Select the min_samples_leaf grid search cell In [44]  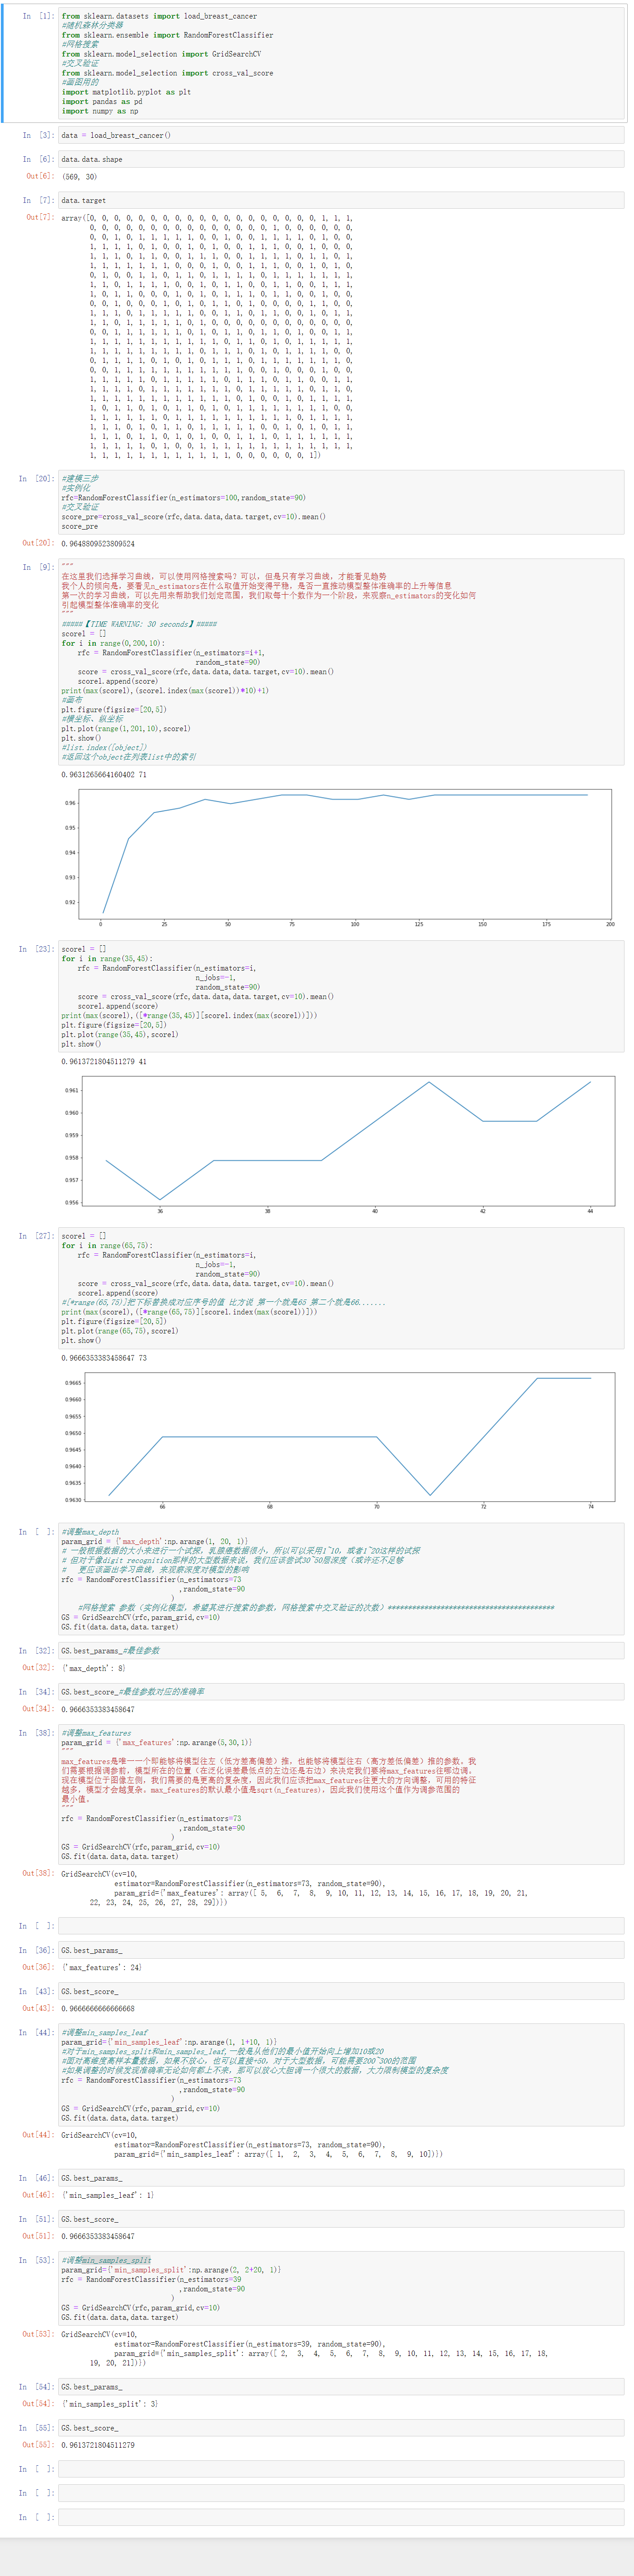[341, 2075]
